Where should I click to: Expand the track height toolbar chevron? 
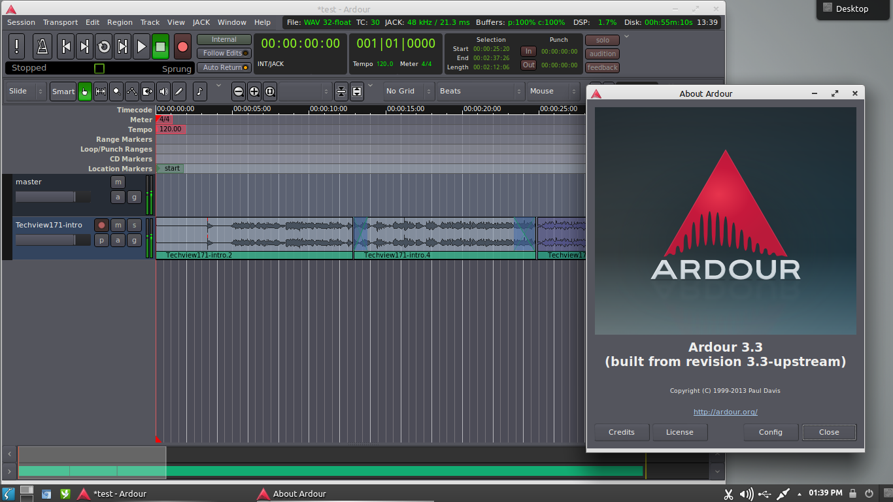point(370,86)
